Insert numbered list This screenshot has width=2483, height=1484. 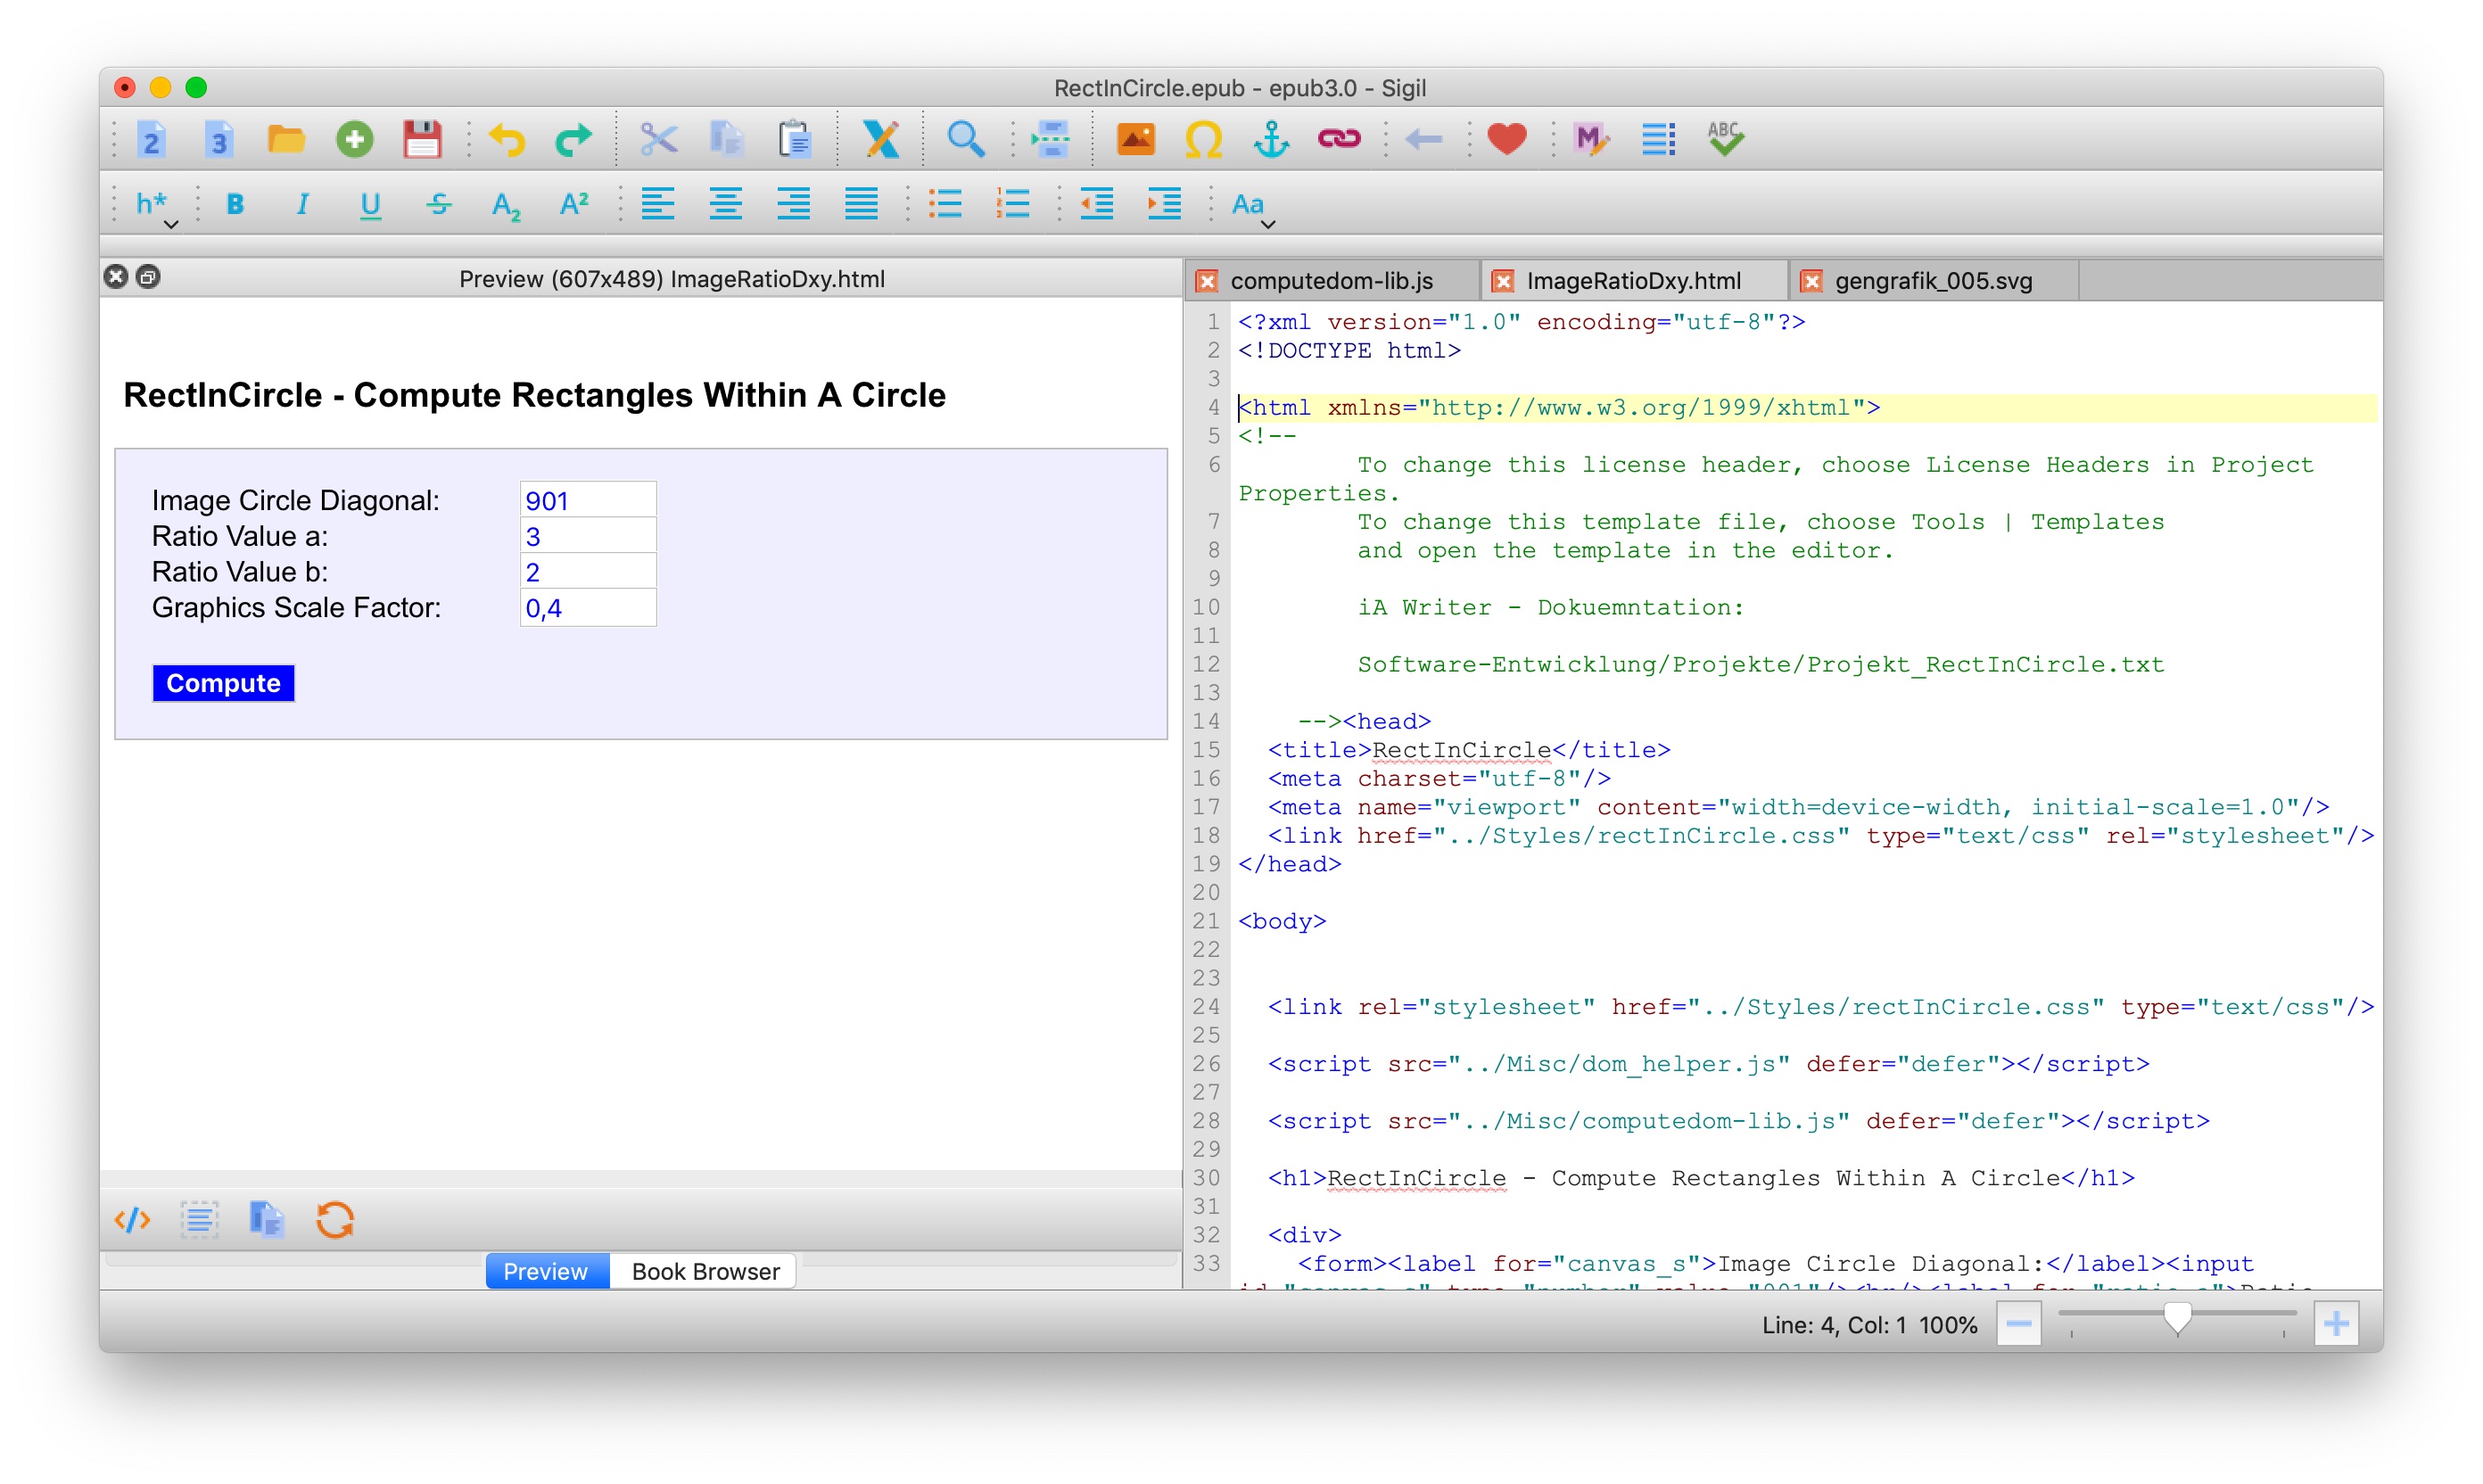pos(1013,204)
